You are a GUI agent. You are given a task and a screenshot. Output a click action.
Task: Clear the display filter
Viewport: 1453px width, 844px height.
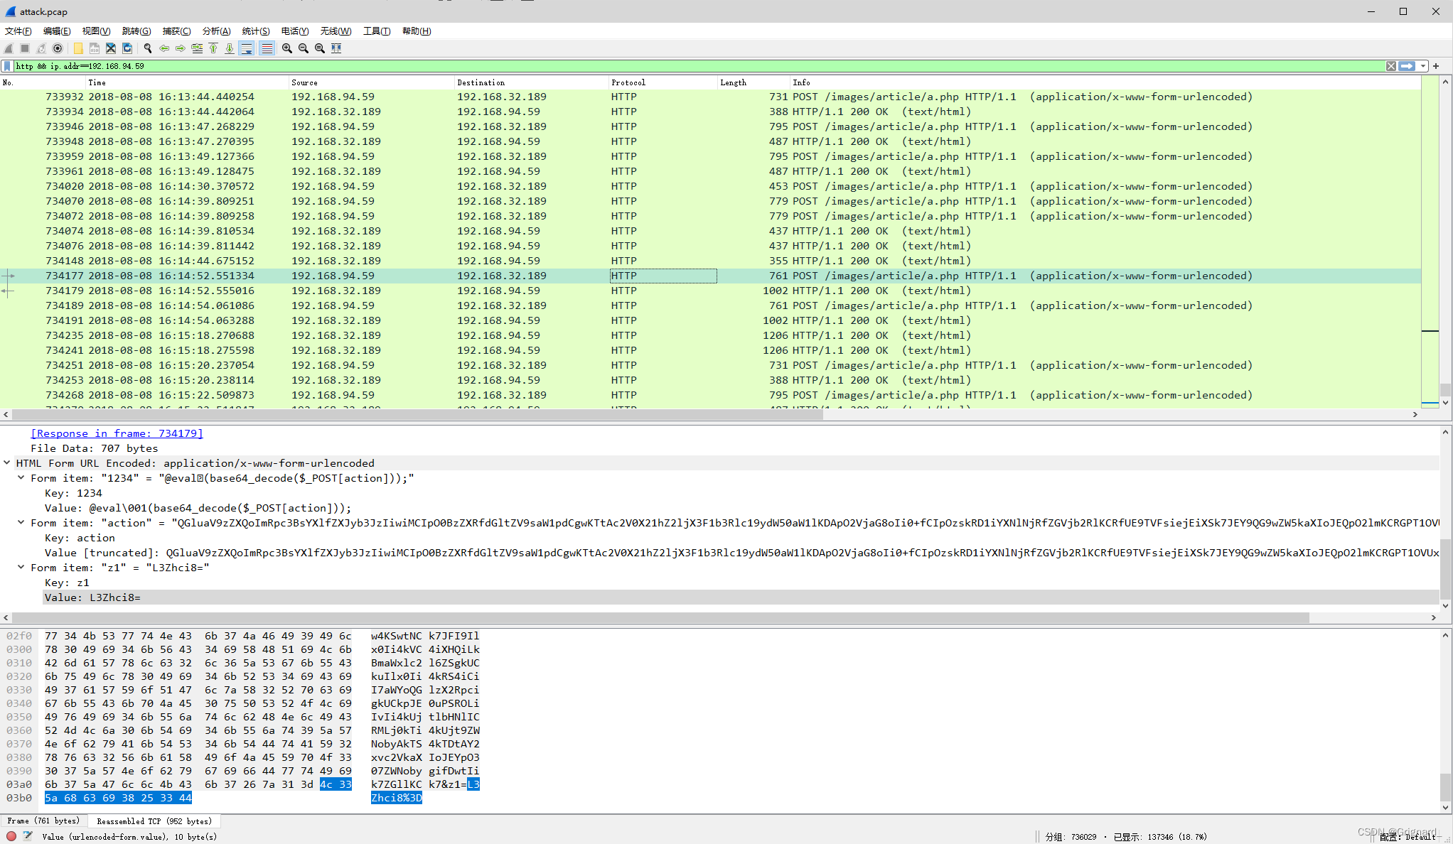point(1391,66)
